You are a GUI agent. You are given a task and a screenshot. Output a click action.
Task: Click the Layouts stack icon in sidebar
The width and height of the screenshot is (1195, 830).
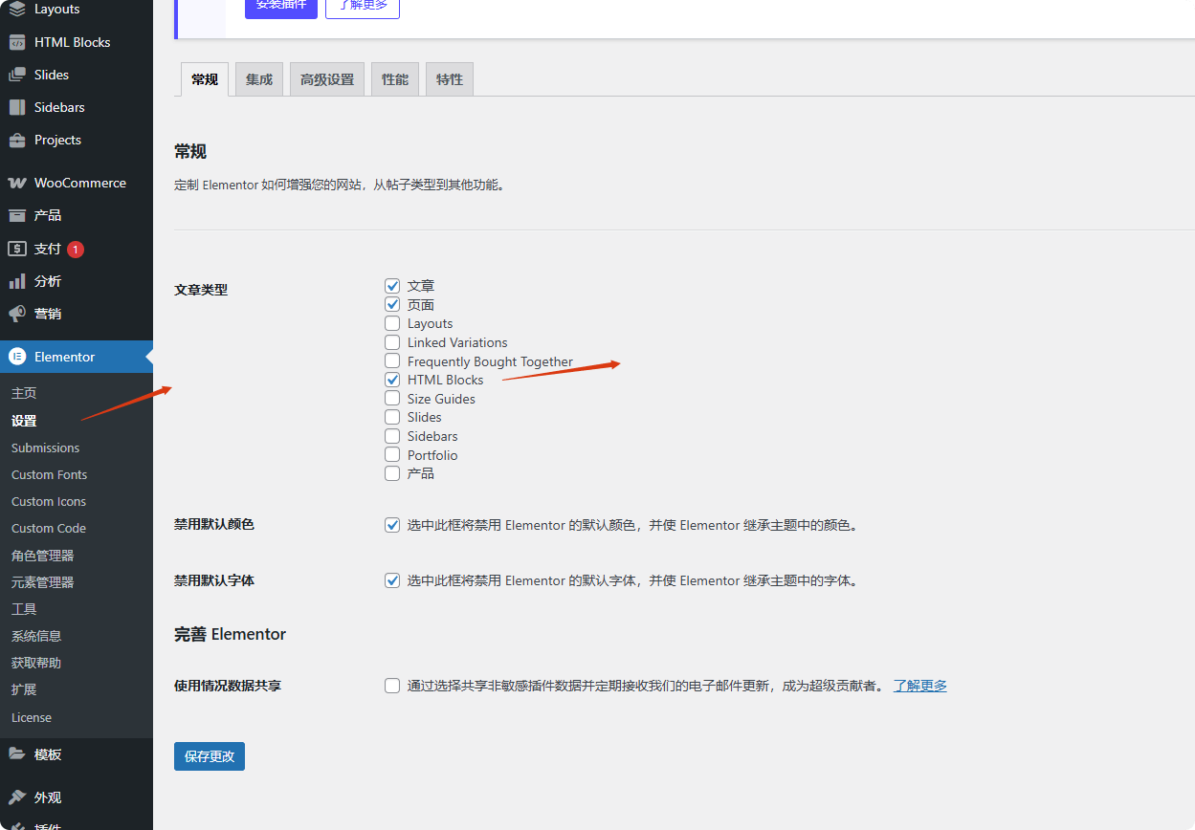coord(17,9)
